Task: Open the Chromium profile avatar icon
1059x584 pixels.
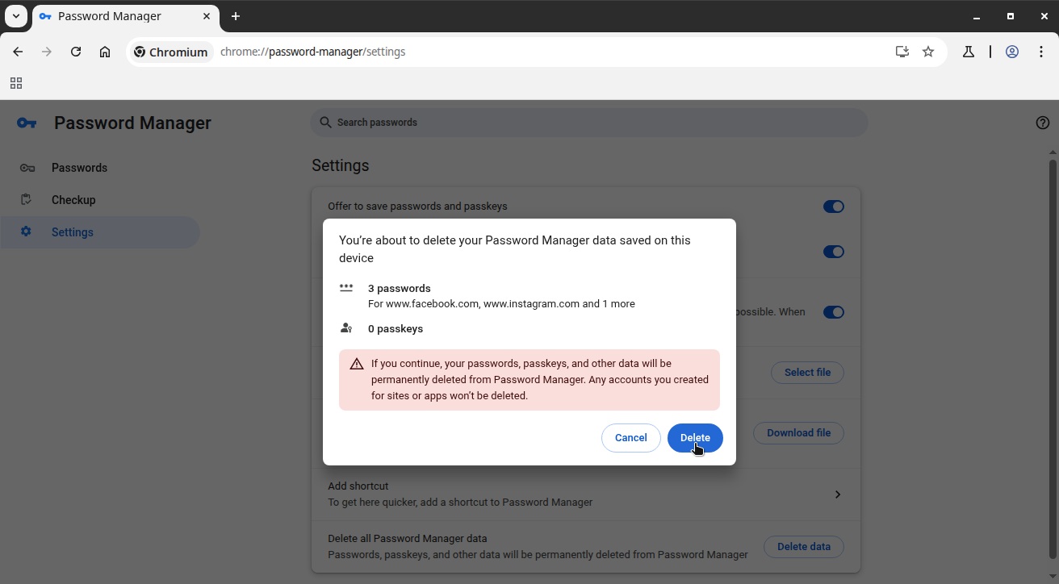Action: (x=1011, y=52)
